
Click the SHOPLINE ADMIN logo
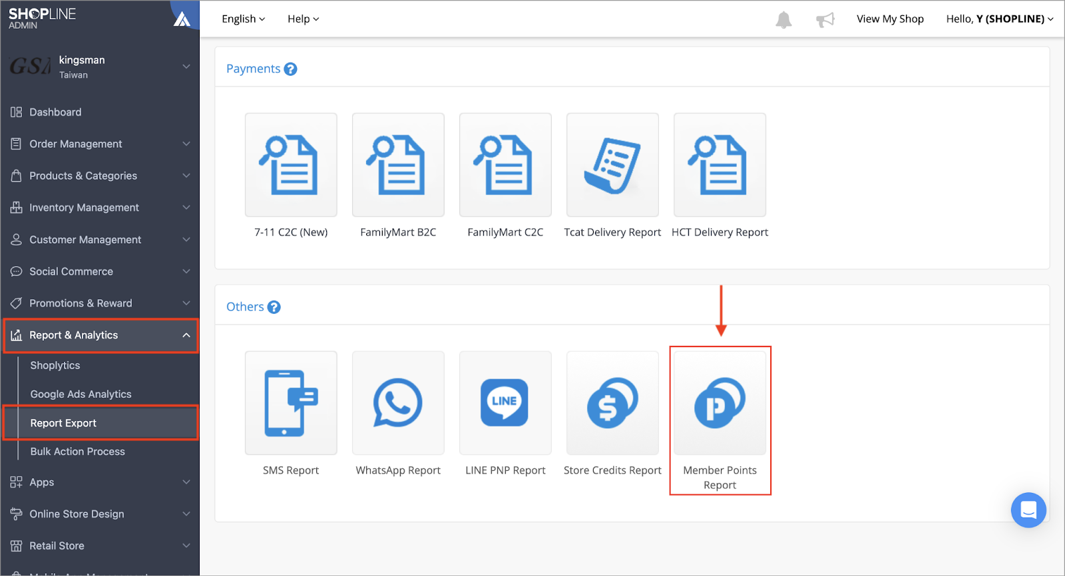[42, 18]
